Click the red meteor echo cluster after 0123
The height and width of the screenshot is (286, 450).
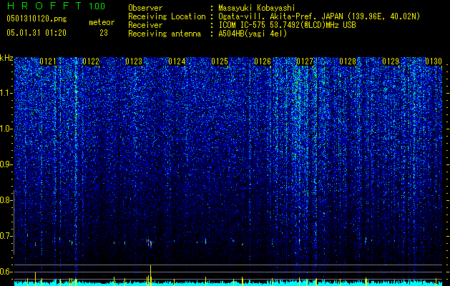(150, 243)
